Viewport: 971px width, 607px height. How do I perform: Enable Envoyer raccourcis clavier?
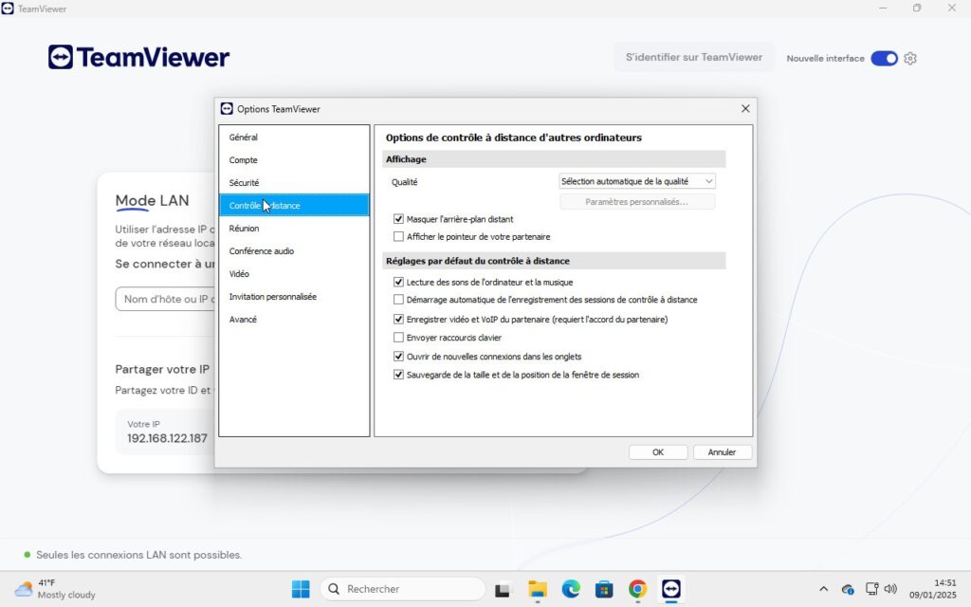tap(398, 338)
